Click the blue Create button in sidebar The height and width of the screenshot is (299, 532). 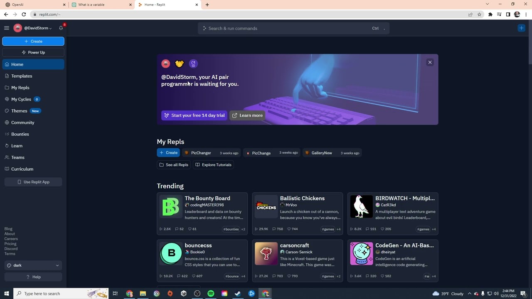[x=33, y=41]
